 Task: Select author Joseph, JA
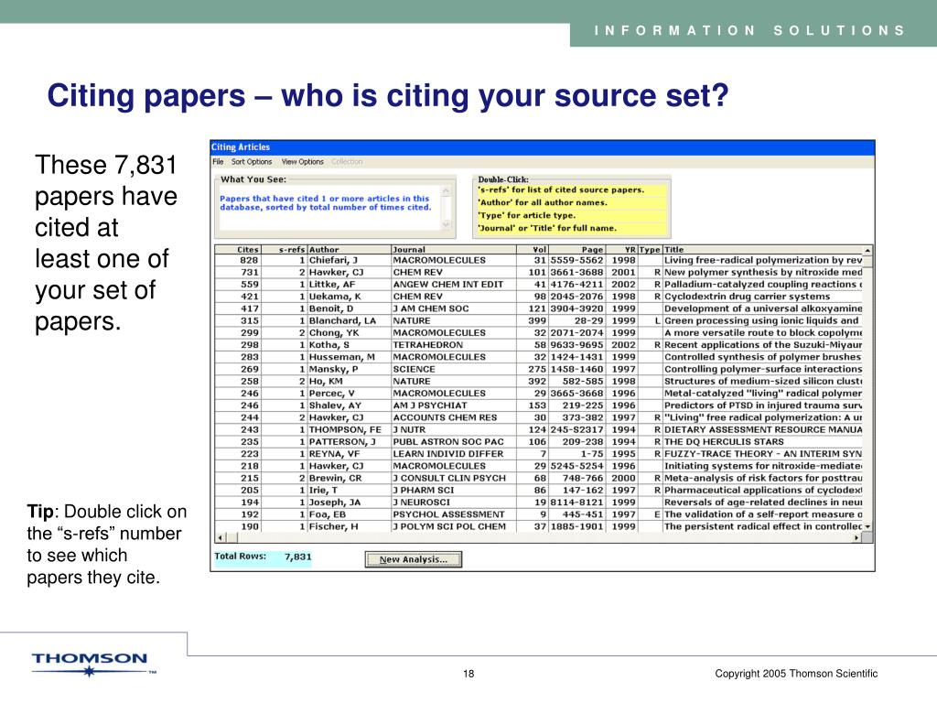point(335,503)
